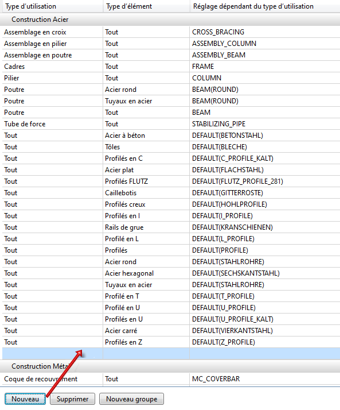Click the MC_COVERBAR setting cell
The height and width of the screenshot is (410, 340).
pos(265,379)
